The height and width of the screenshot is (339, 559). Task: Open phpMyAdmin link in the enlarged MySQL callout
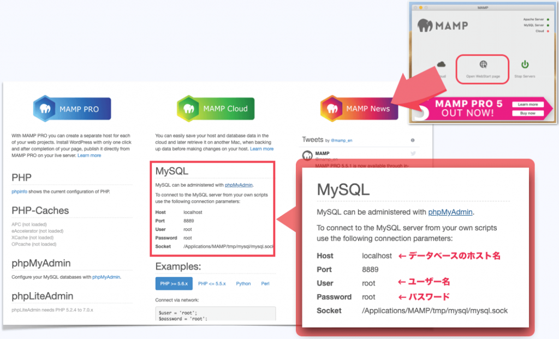[x=450, y=212]
